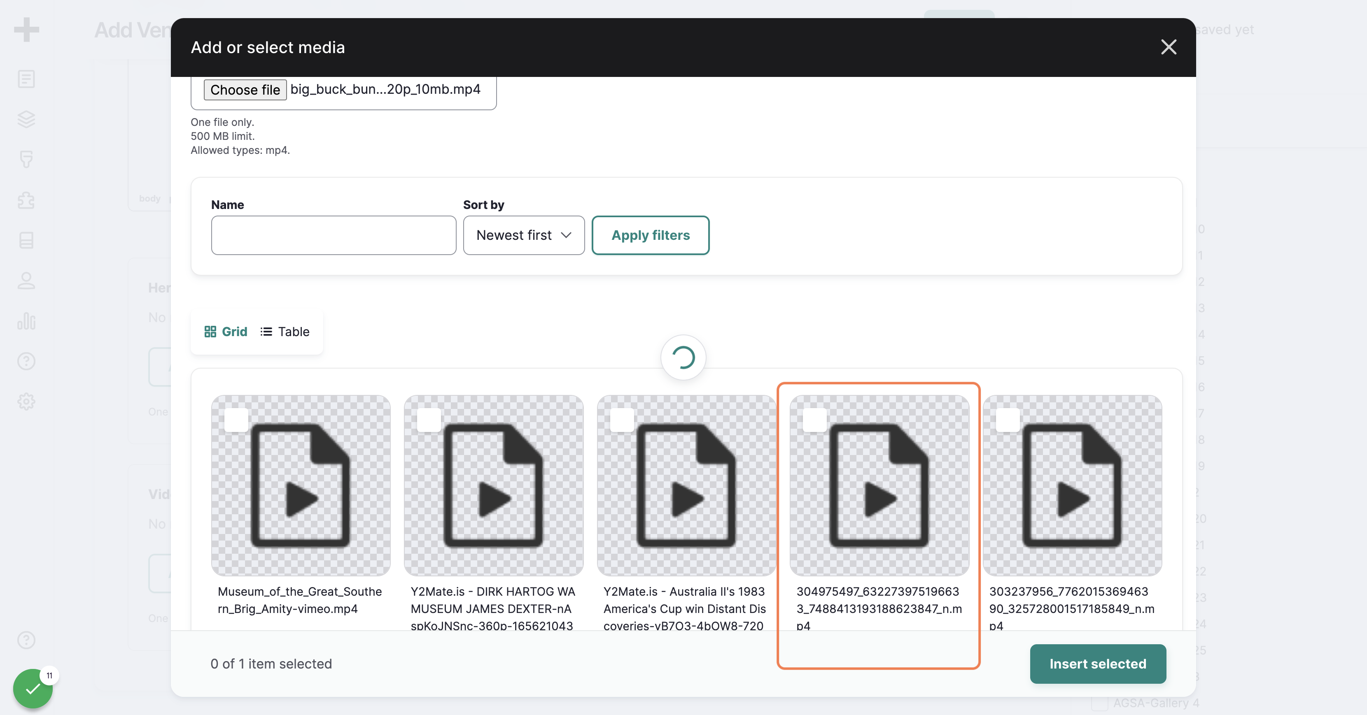Click the Australia II's 1983 America's Cup thumbnail
Viewport: 1367px width, 715px height.
pyautogui.click(x=687, y=485)
